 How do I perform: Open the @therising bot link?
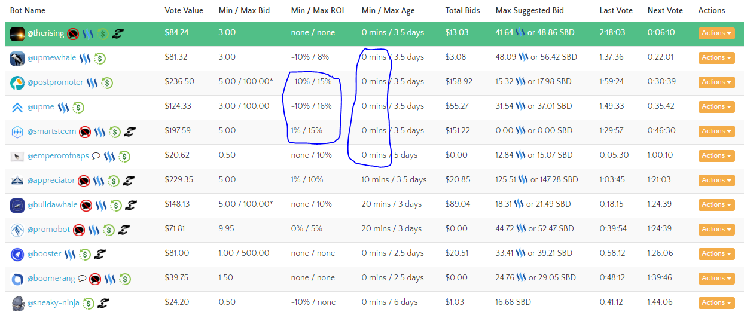45,34
